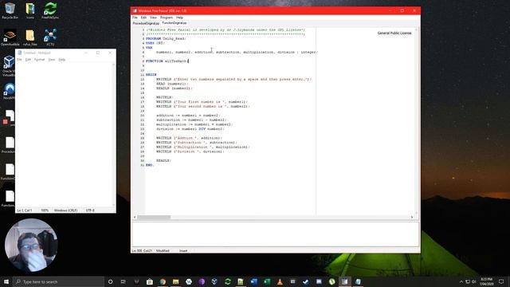Screen dimensions: 510x287
Task: Switch to the FunctionOriginal.pp tab
Action: (x=175, y=23)
